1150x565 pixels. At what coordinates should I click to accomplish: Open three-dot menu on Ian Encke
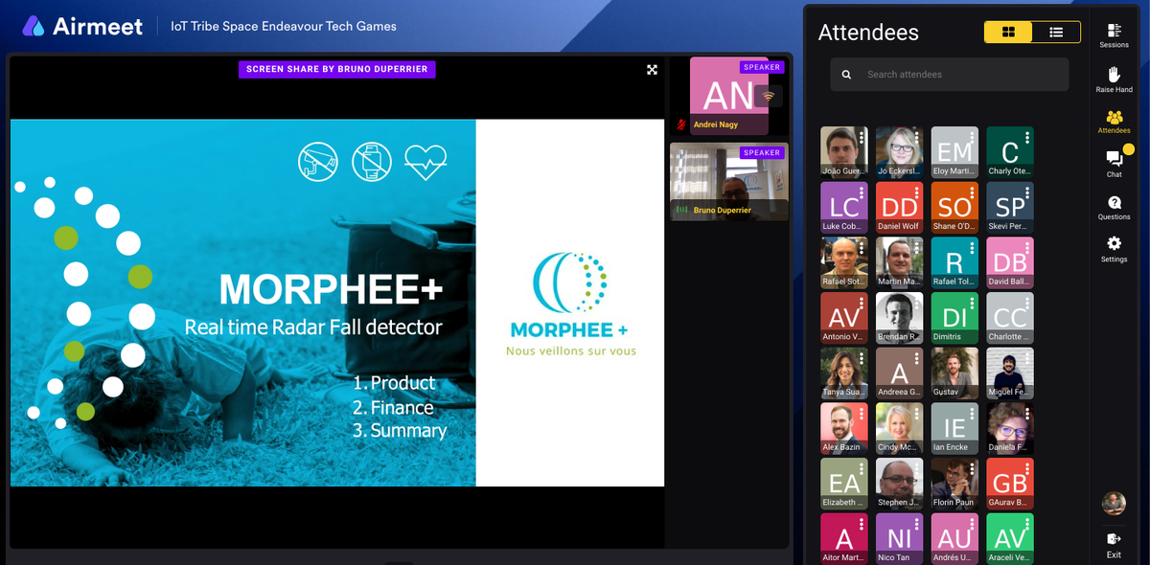(x=973, y=413)
